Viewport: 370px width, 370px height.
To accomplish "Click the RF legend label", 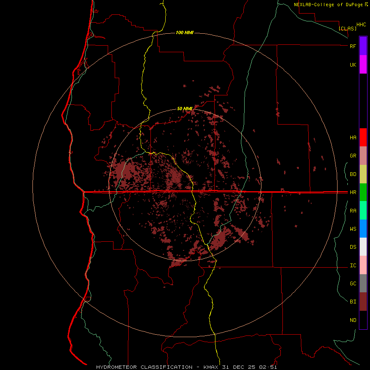I will (353, 46).
